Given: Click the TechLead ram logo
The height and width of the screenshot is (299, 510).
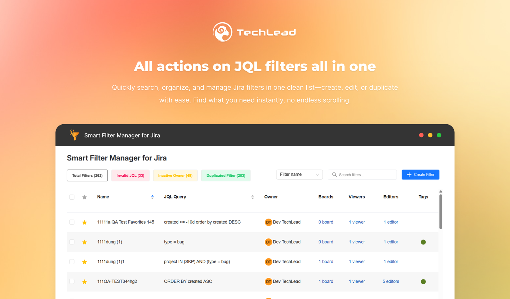Looking at the screenshot, I should pos(222,32).
